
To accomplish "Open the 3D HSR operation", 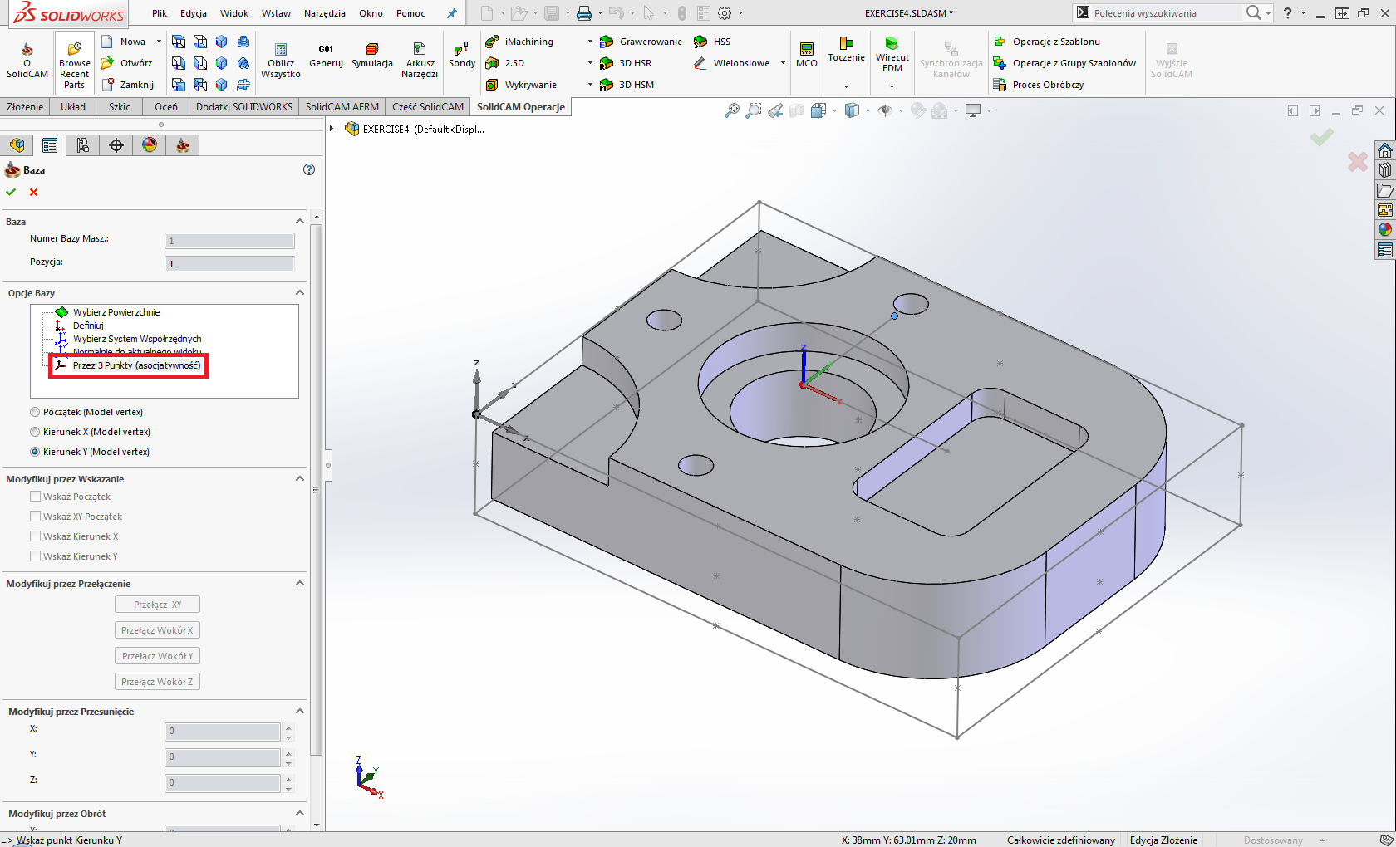I will click(635, 63).
